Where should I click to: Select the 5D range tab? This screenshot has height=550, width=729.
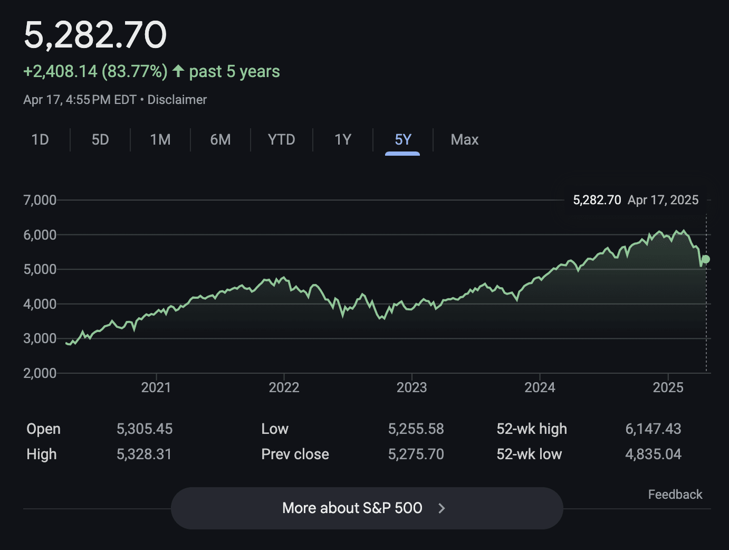[x=100, y=140]
